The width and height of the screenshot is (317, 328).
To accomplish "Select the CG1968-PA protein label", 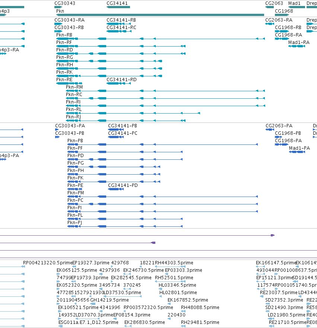I will 288,141.
